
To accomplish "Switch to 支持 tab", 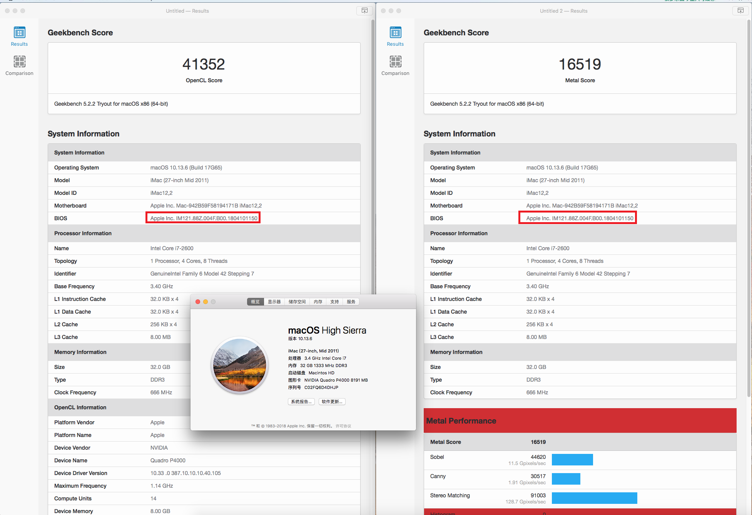I will (x=334, y=302).
